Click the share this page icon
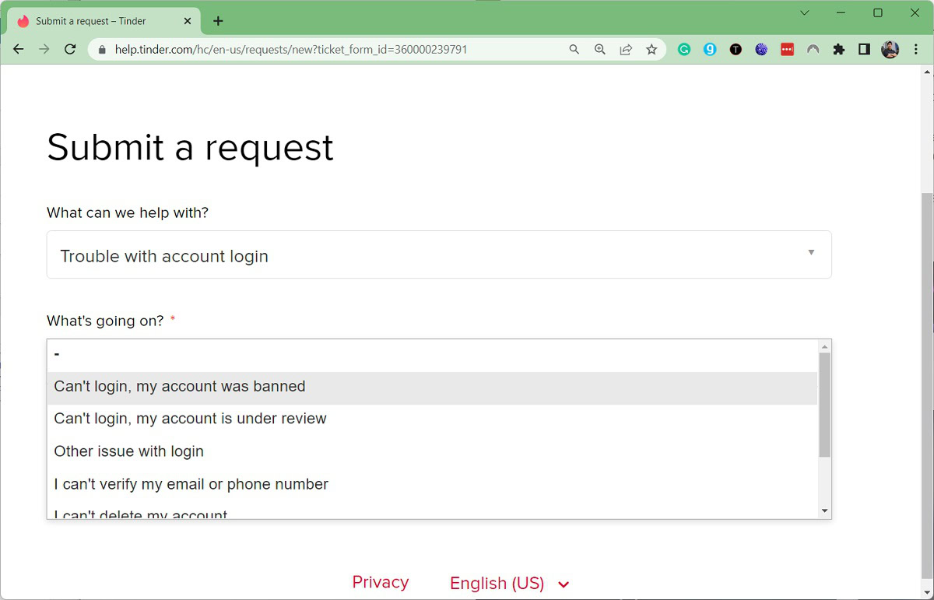The height and width of the screenshot is (600, 934). click(x=626, y=49)
